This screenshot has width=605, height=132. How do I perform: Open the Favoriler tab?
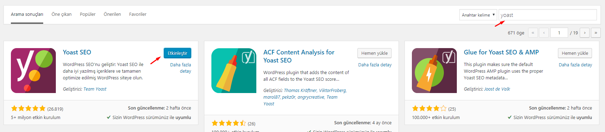point(138,14)
